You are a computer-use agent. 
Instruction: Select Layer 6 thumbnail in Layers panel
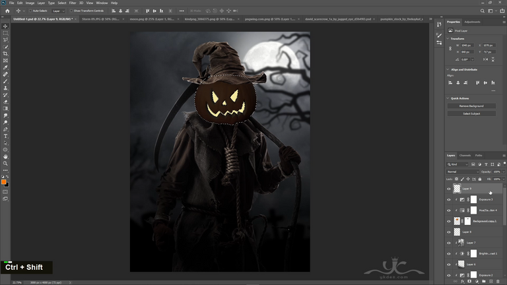pos(461,265)
